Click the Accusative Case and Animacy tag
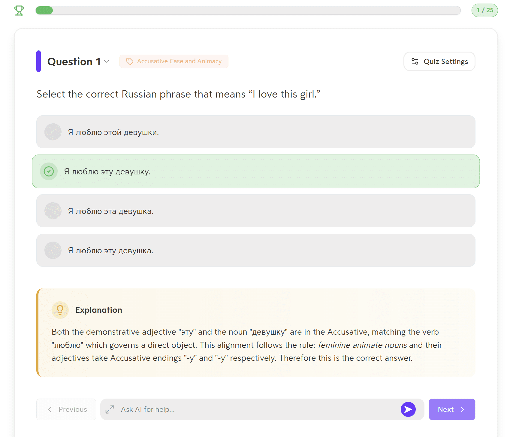 [x=174, y=61]
